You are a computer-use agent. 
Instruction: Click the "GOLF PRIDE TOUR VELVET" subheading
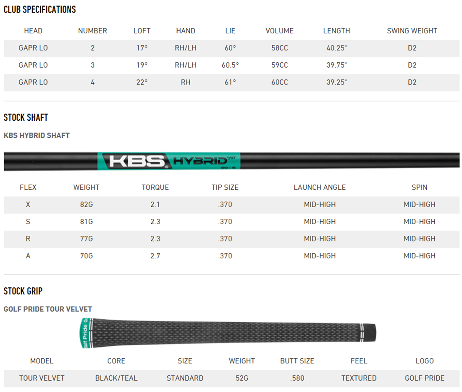(48, 309)
